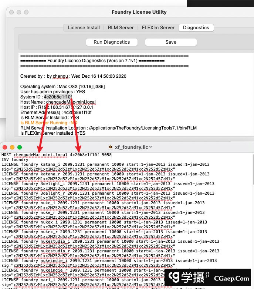The image size is (254, 289).
Task: Expand the xf_foundry.lic title dropdown chevron
Action: tap(151, 147)
